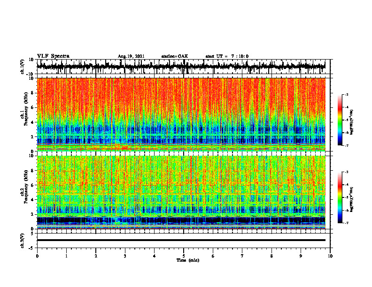The width and height of the screenshot is (372, 287).
Task: Click the log(PSD) label beside ch.2 colorbar
Action: pyautogui.click(x=351, y=199)
